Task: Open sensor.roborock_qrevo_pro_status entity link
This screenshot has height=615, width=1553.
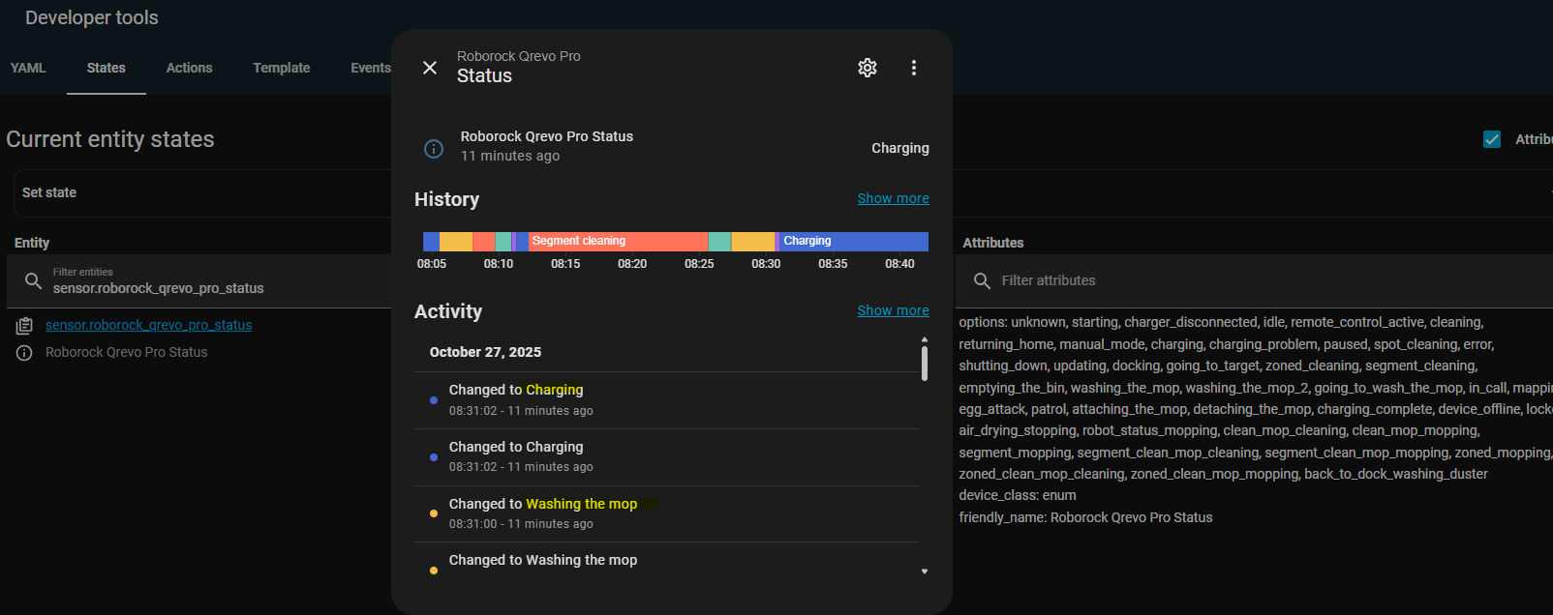Action: point(148,325)
